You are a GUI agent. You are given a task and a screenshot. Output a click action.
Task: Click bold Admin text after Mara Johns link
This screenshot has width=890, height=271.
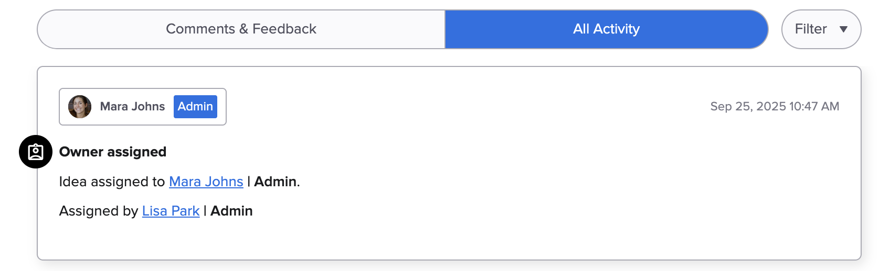[x=275, y=182]
